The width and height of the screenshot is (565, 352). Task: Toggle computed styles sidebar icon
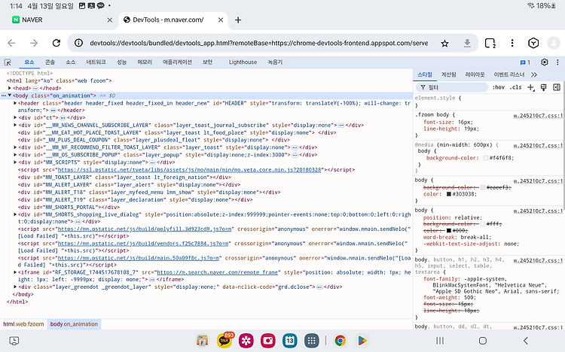click(557, 87)
